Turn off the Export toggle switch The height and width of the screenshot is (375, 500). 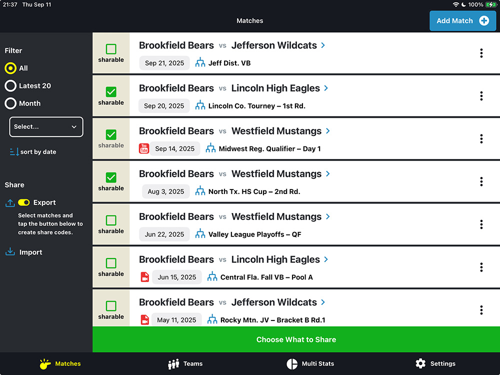pyautogui.click(x=24, y=202)
